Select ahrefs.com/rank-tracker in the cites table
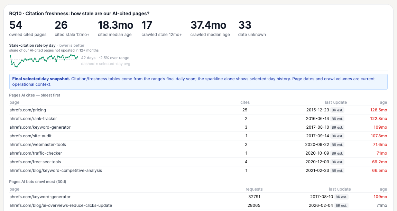Image resolution: width=397 pixels, height=211 pixels. (198, 119)
